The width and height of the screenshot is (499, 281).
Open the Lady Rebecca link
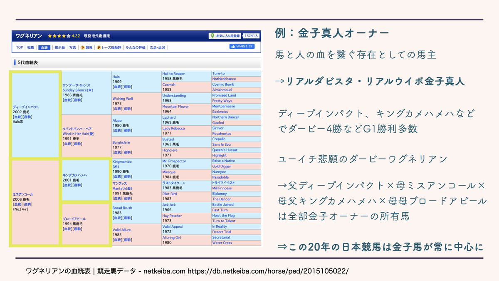(x=174, y=128)
